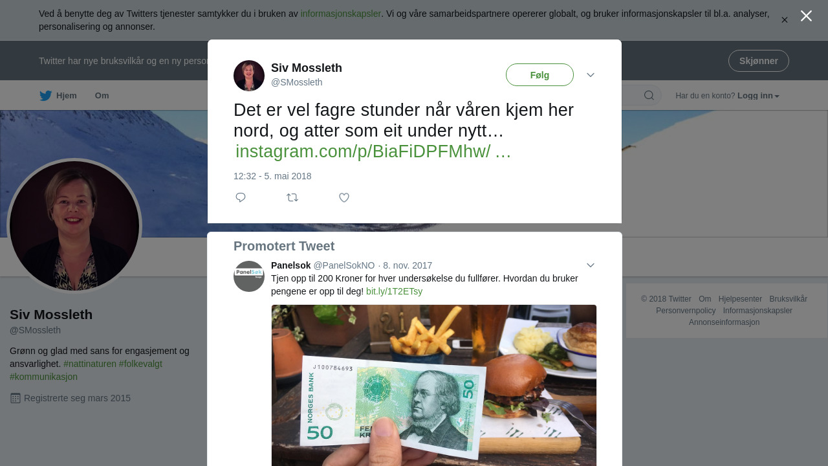Click the Panelsok profile avatar
The width and height of the screenshot is (828, 466).
[x=249, y=276]
